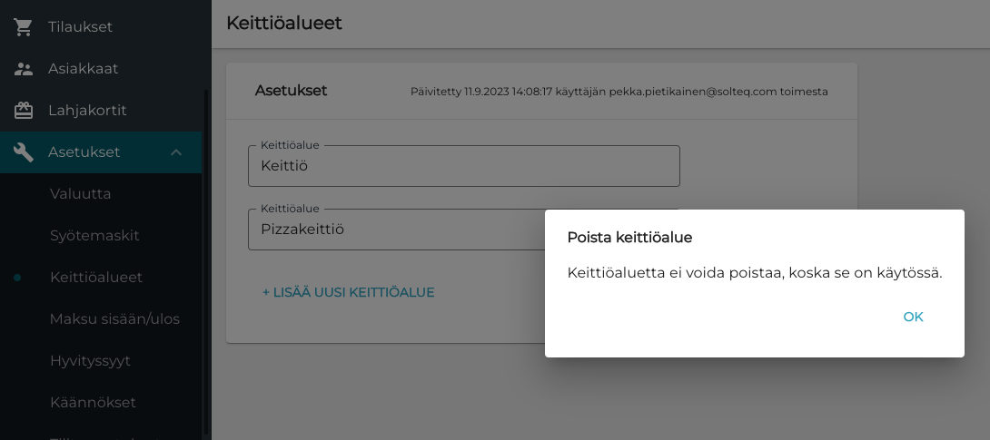Click the shopping cart Tilaukset icon
The height and width of the screenshot is (440, 990).
pos(24,27)
